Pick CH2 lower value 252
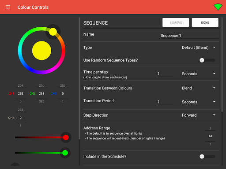 click(41, 102)
